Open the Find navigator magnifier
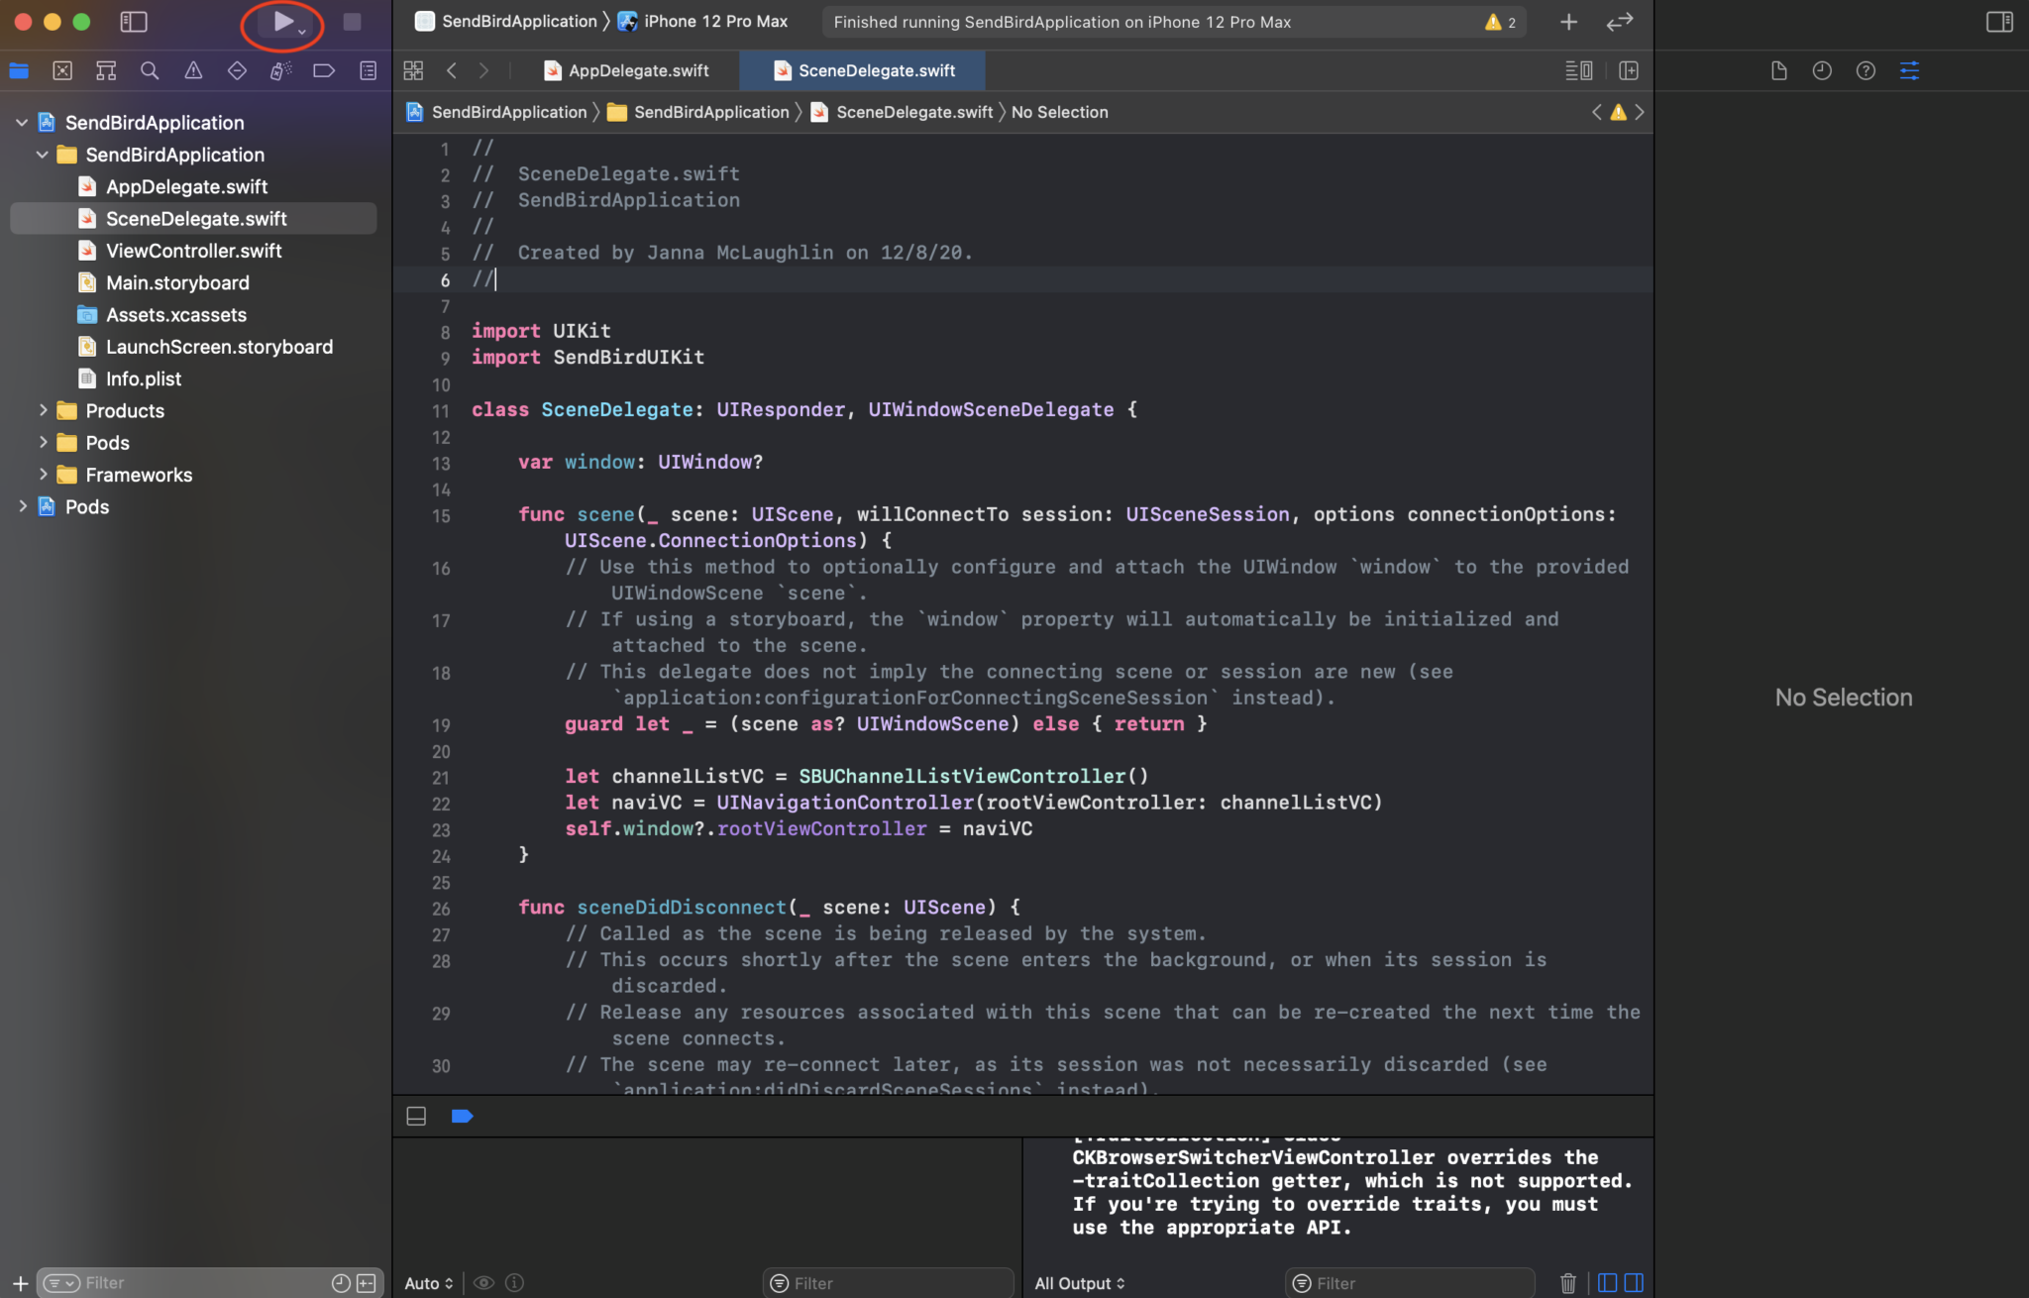Screen dimensions: 2029x1298 (x=150, y=70)
